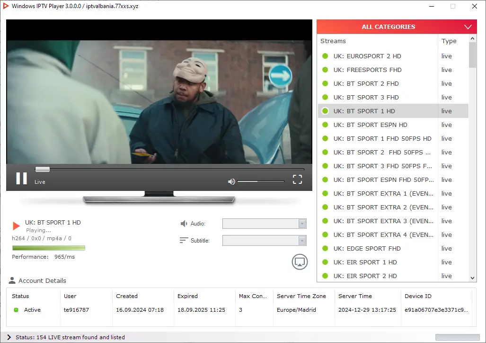This screenshot has height=343, width=486.
Task: Select UK: BT SPORT EXTRA 4 stream
Action: click(x=393, y=235)
